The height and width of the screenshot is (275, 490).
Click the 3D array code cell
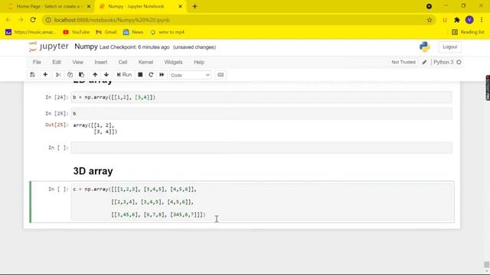[x=262, y=202]
